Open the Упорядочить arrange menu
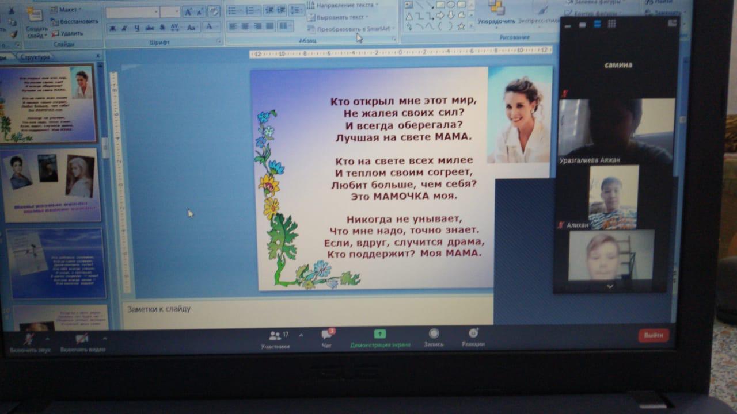737x414 pixels. pyautogui.click(x=495, y=22)
